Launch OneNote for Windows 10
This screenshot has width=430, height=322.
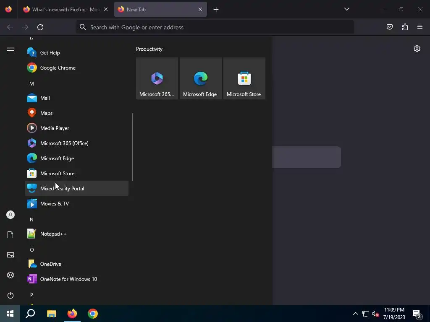tap(77, 279)
